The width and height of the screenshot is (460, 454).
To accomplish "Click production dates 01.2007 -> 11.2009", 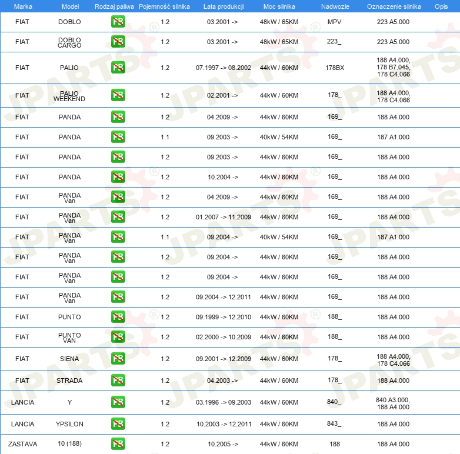I will coord(224,217).
